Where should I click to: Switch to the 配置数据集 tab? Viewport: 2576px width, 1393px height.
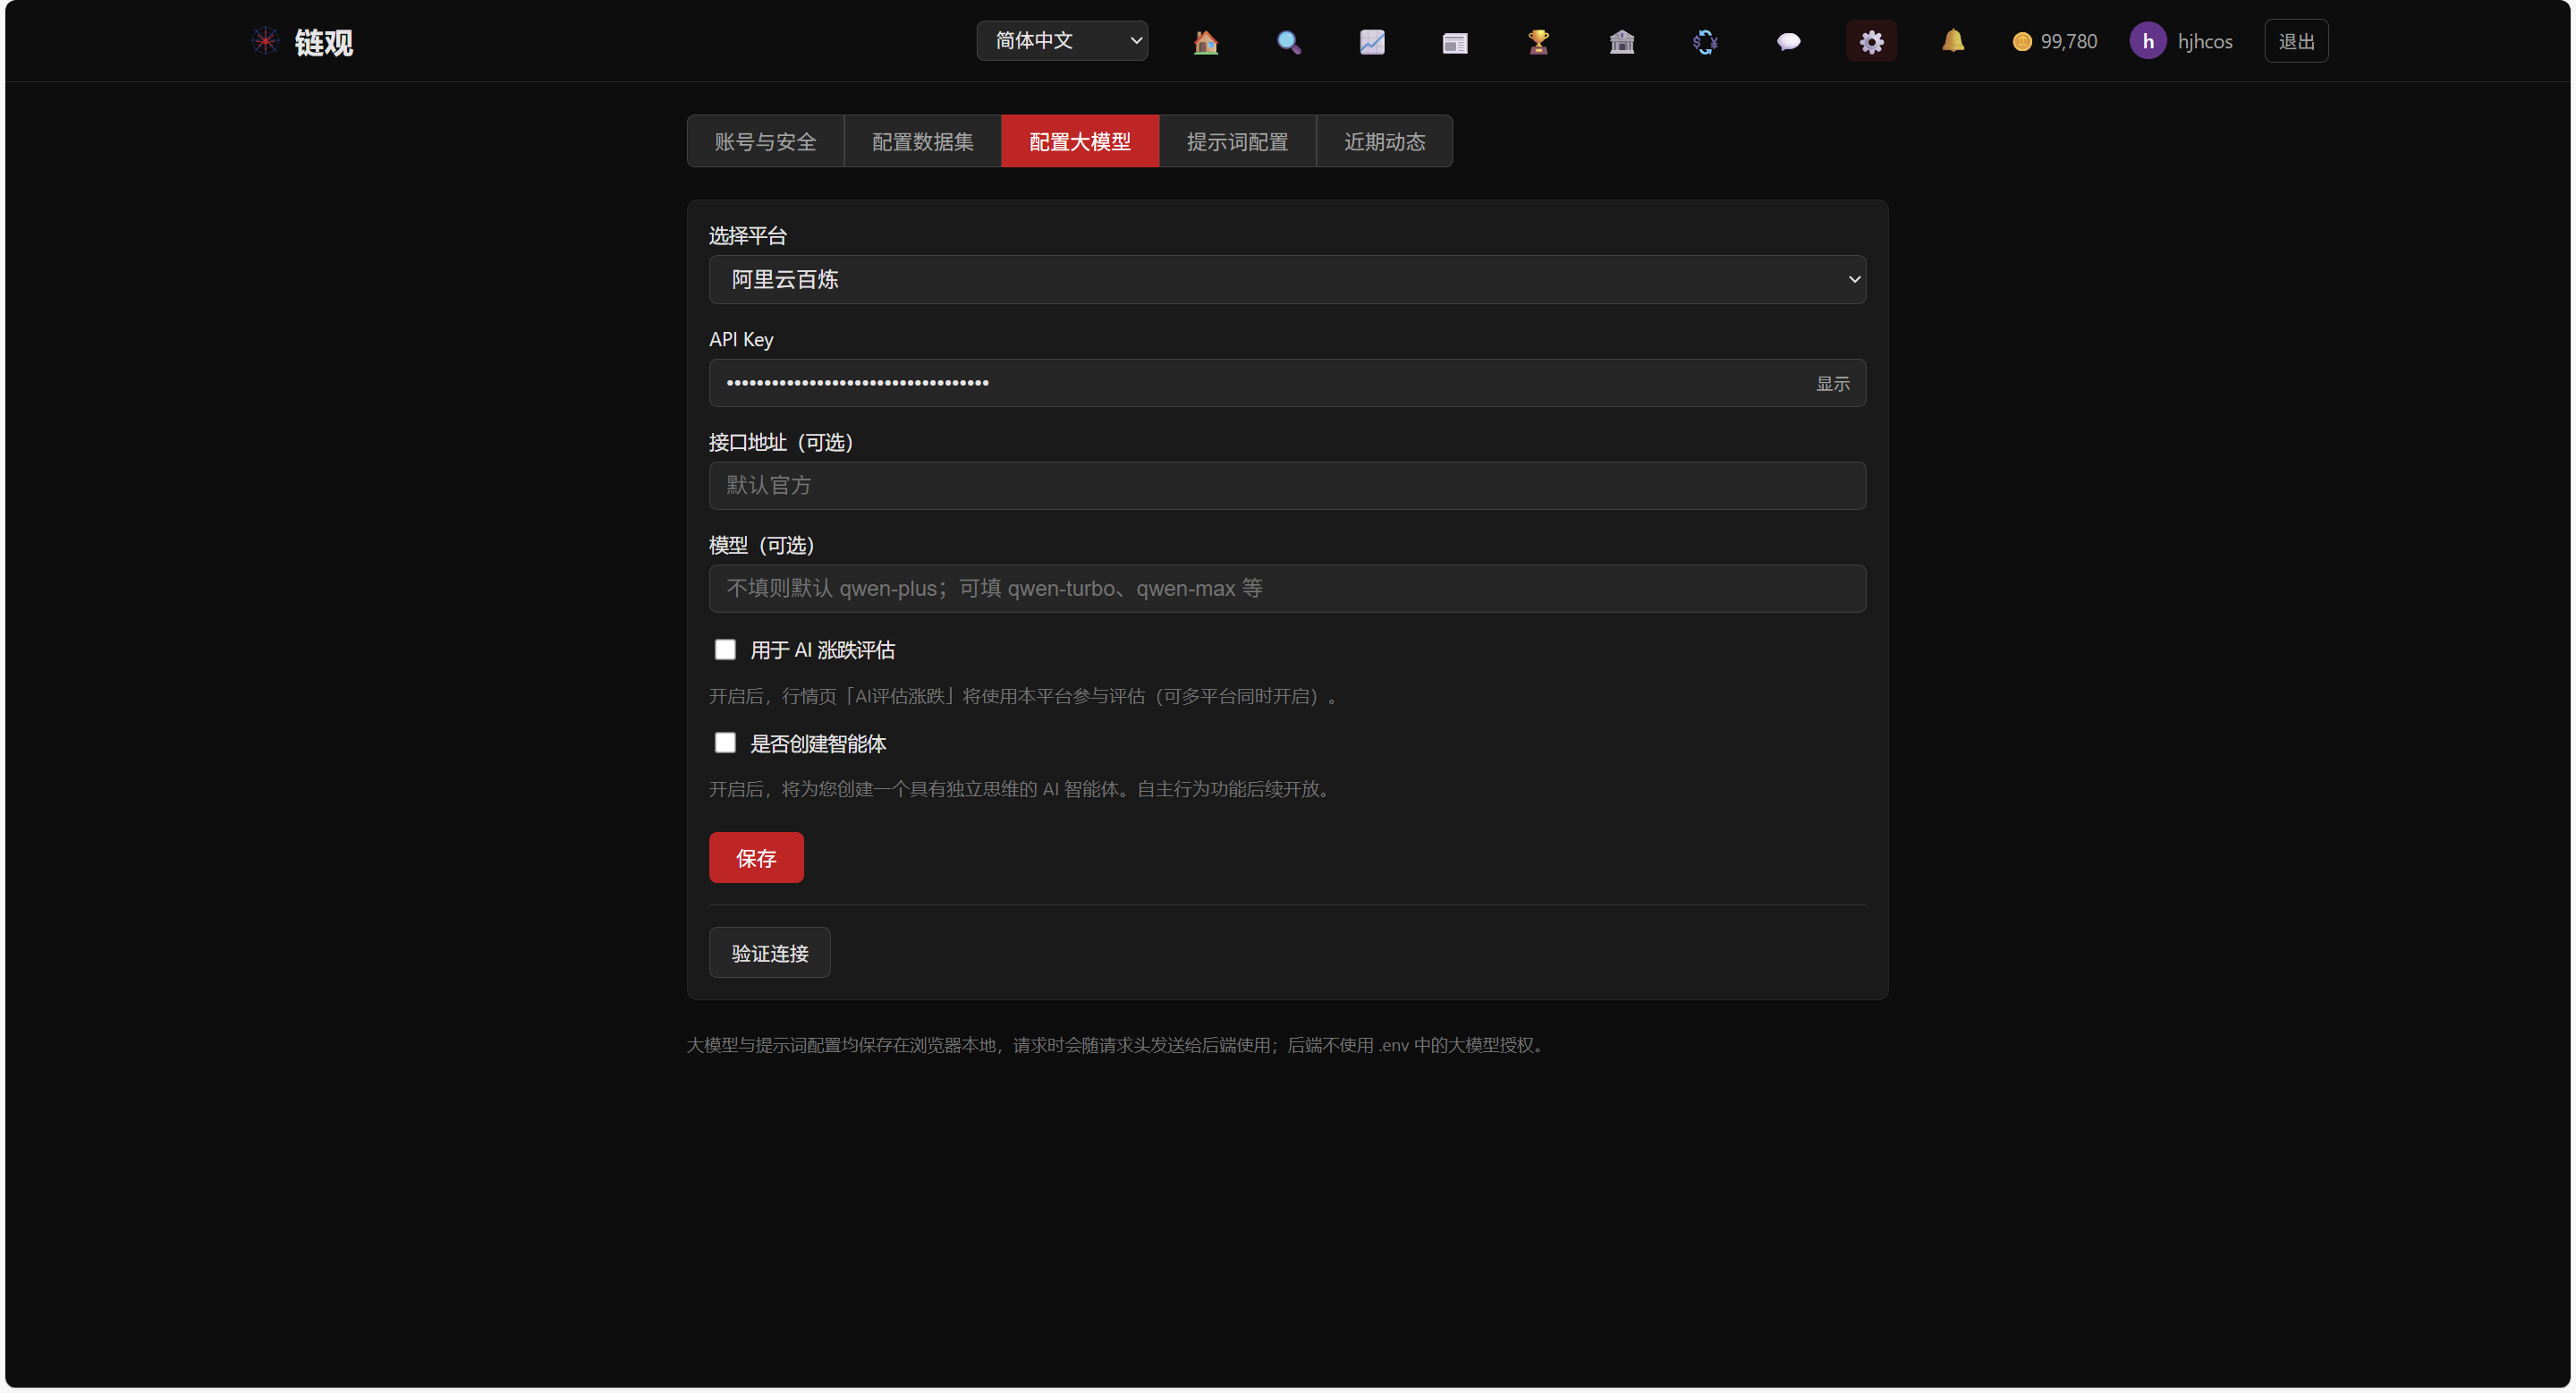[922, 142]
